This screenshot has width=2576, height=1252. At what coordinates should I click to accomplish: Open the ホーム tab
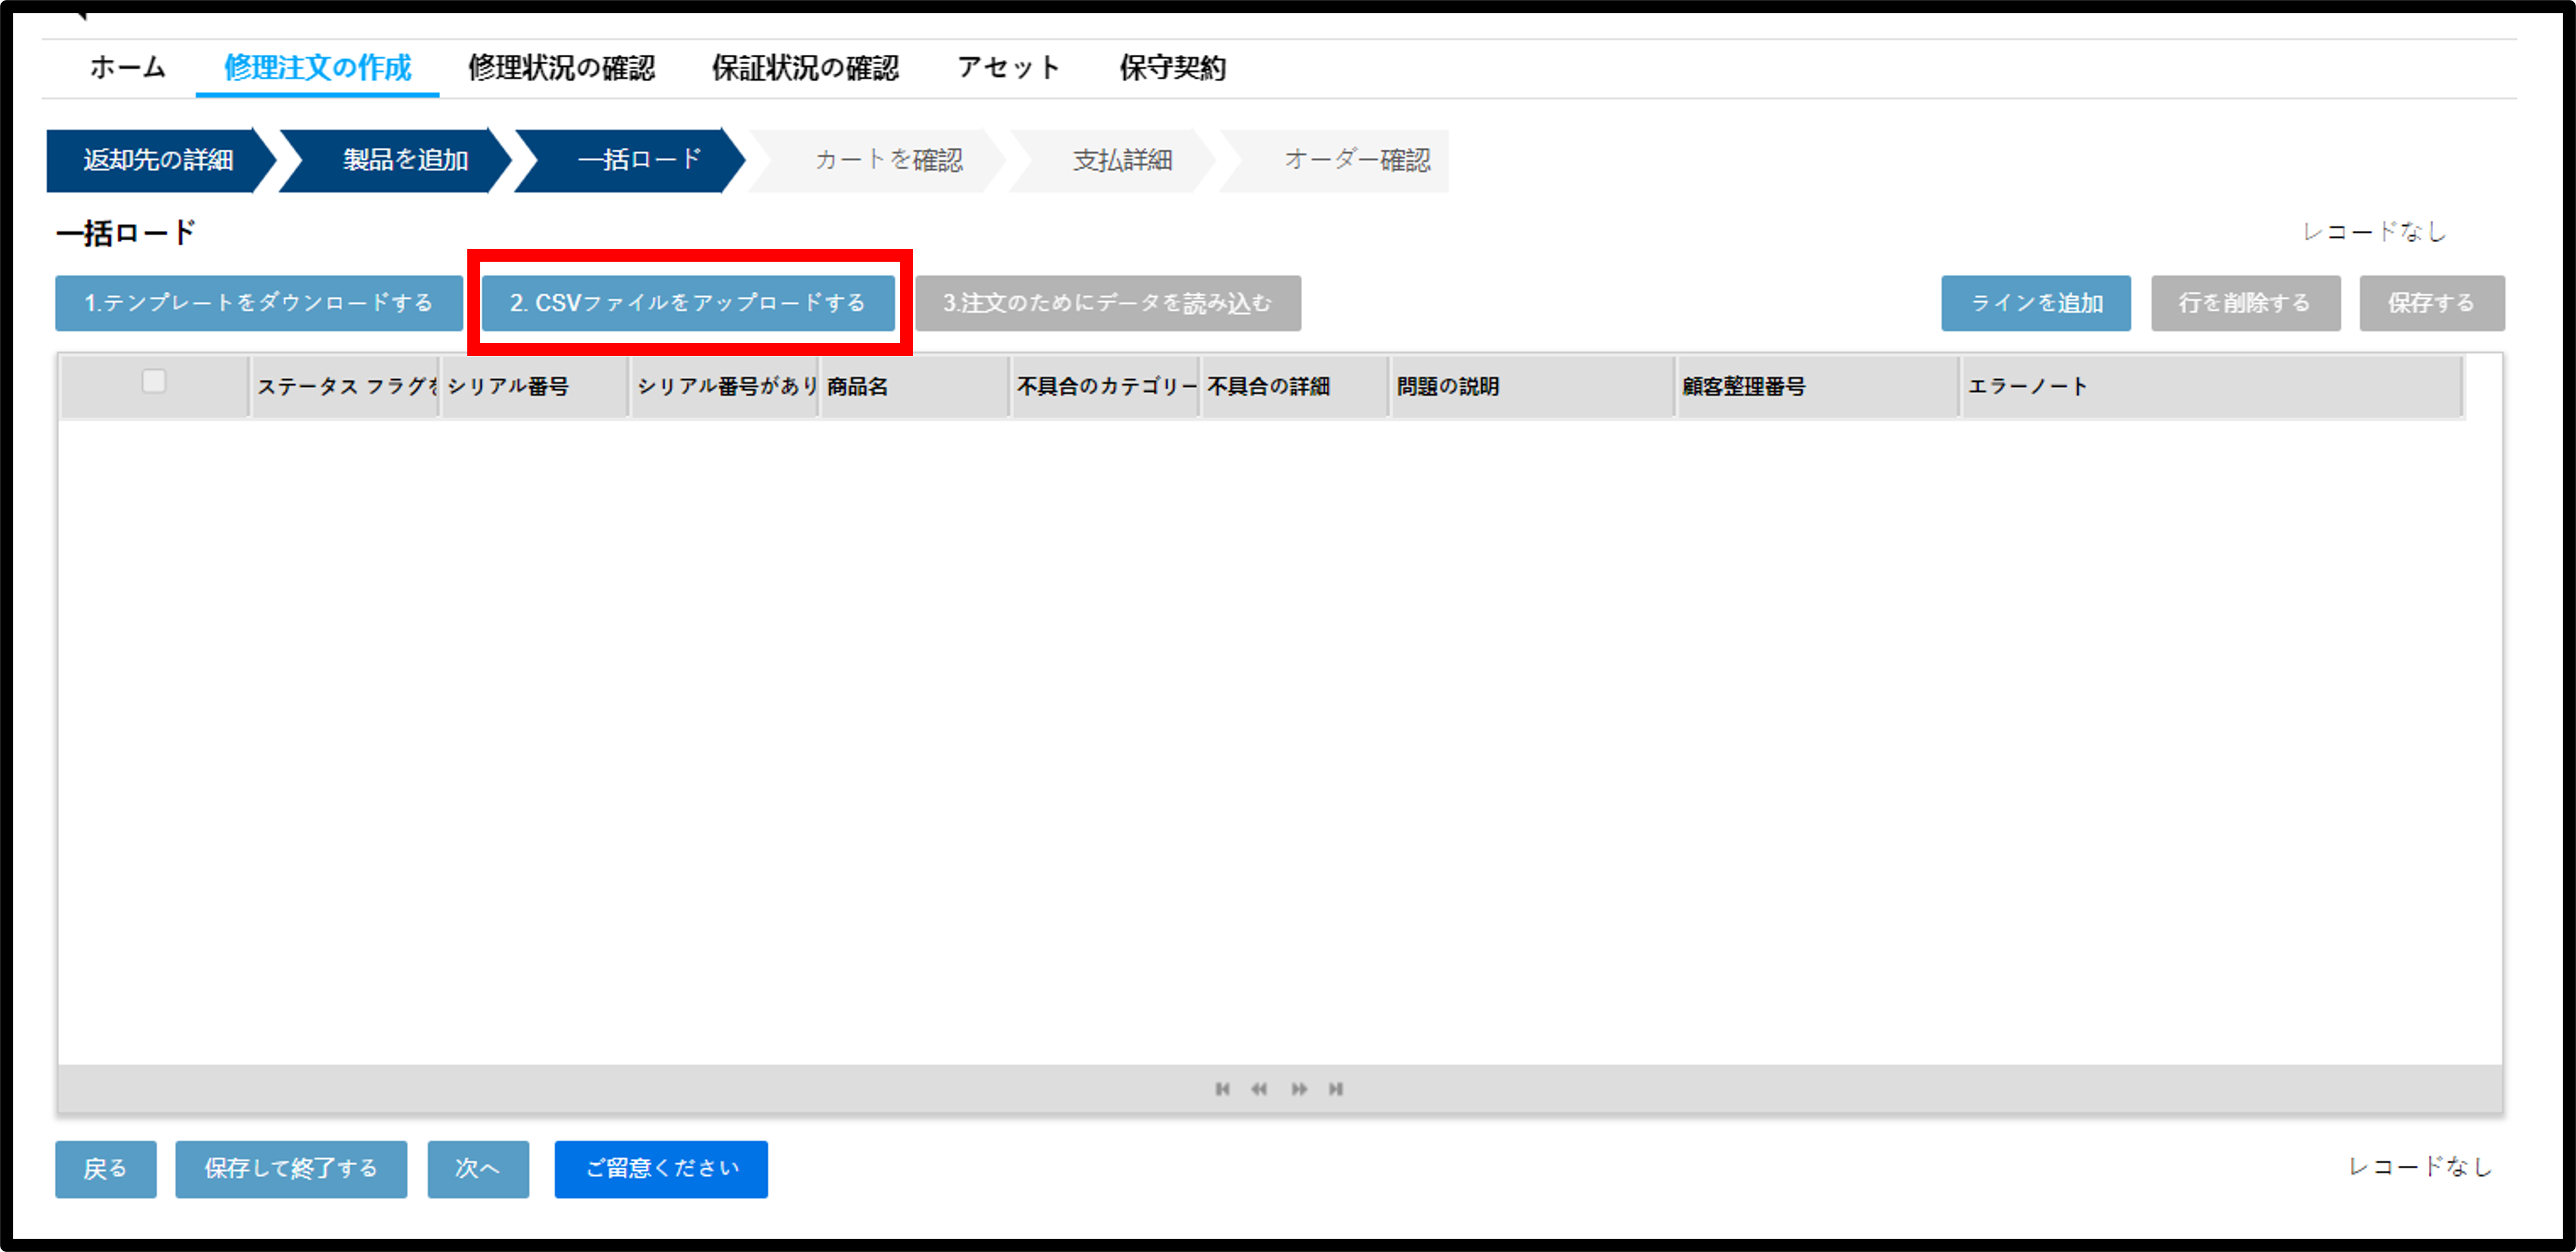[x=127, y=68]
